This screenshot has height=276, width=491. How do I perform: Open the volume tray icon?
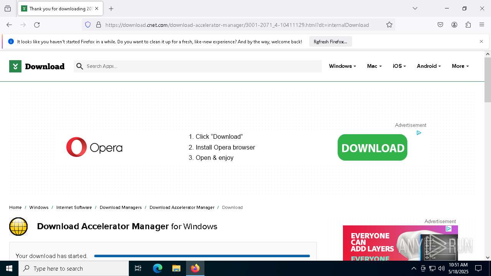pyautogui.click(x=442, y=268)
